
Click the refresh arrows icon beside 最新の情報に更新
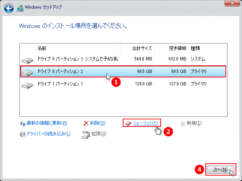23,124
